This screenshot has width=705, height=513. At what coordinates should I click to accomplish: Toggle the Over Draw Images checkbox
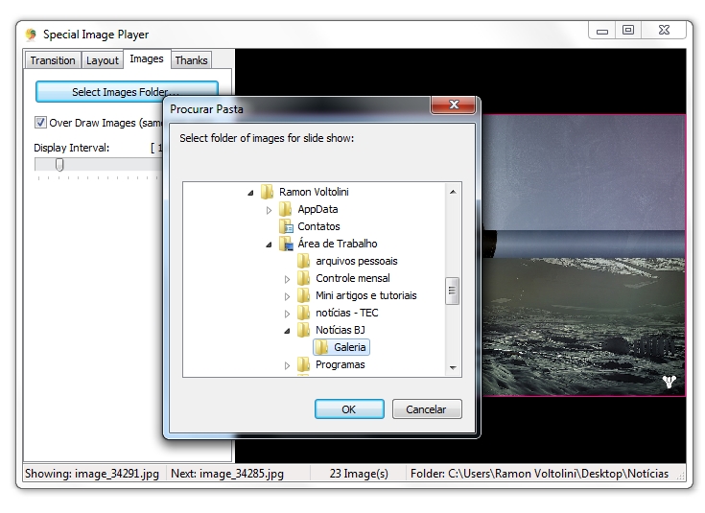coord(40,123)
